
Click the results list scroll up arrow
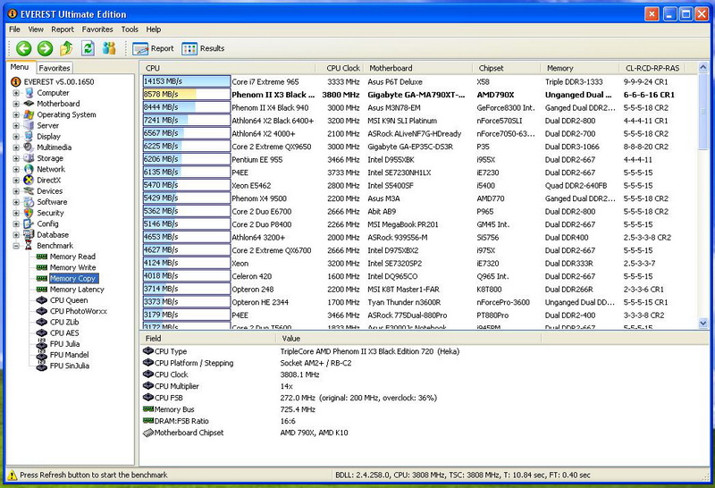702,68
